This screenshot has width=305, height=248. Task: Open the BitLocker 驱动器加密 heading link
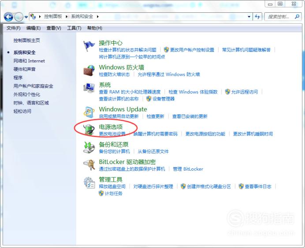pos(127,162)
